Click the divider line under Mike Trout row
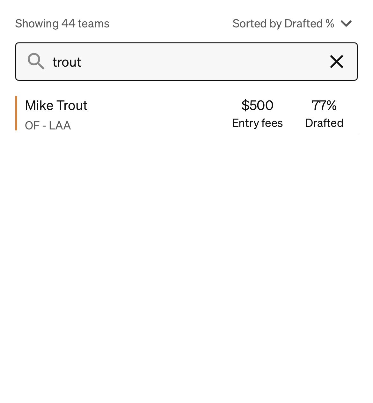373x403 pixels. point(186,134)
